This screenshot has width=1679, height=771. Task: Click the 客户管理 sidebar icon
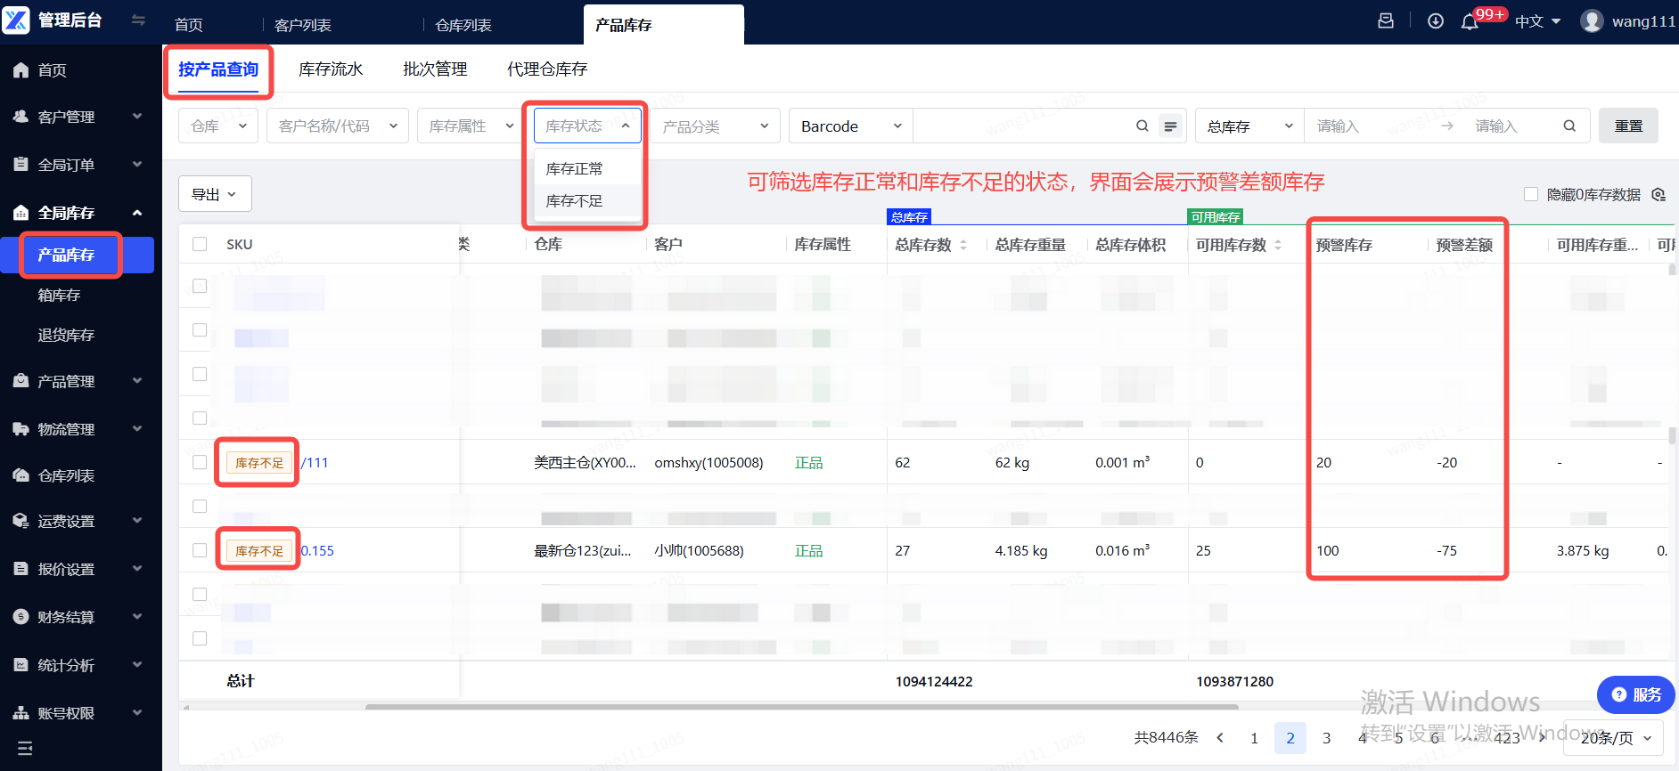[20, 117]
